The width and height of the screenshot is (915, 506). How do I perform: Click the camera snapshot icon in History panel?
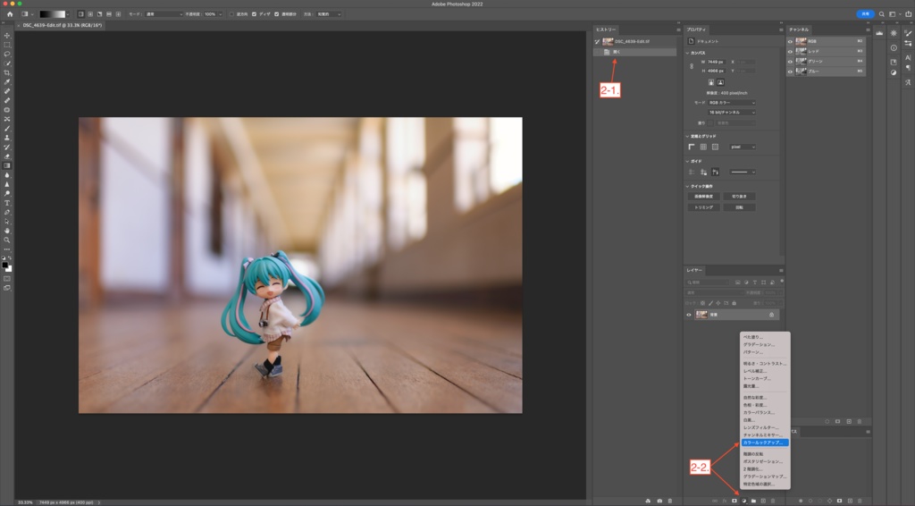[x=659, y=501]
